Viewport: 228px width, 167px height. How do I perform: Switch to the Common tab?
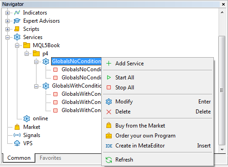coord(19,158)
